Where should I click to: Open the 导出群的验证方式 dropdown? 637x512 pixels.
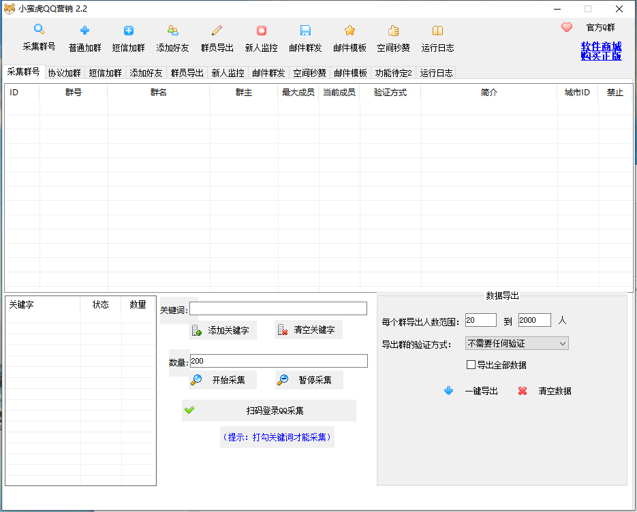tap(564, 343)
